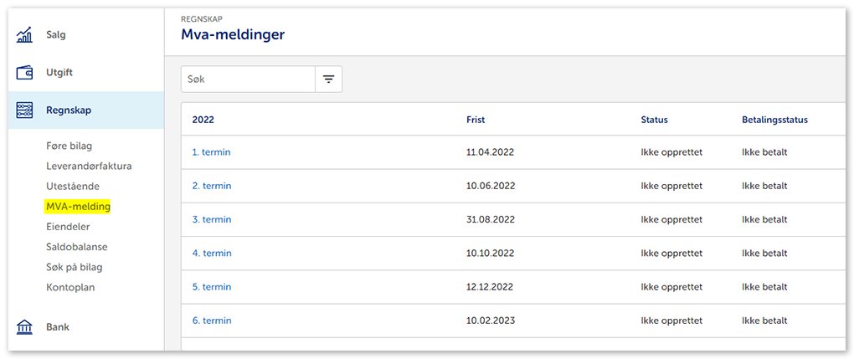Open the 1. termin link
The height and width of the screenshot is (359, 854).
(x=211, y=152)
